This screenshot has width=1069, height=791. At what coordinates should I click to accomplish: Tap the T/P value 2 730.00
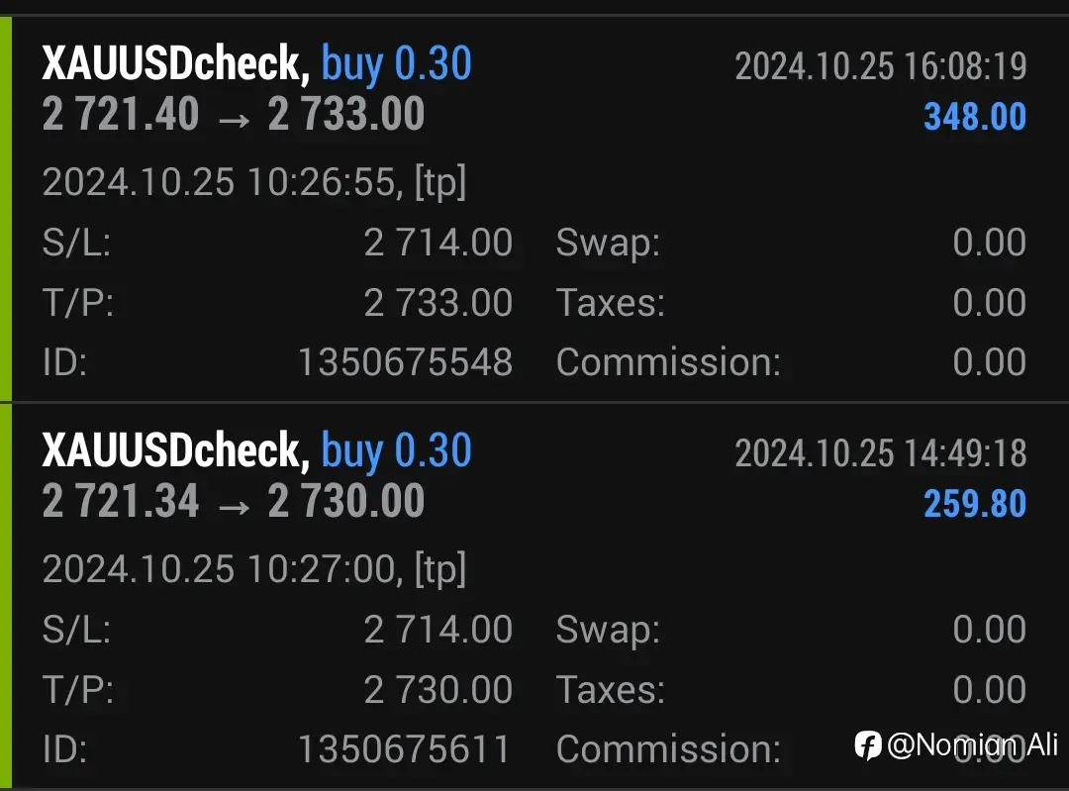tap(438, 690)
